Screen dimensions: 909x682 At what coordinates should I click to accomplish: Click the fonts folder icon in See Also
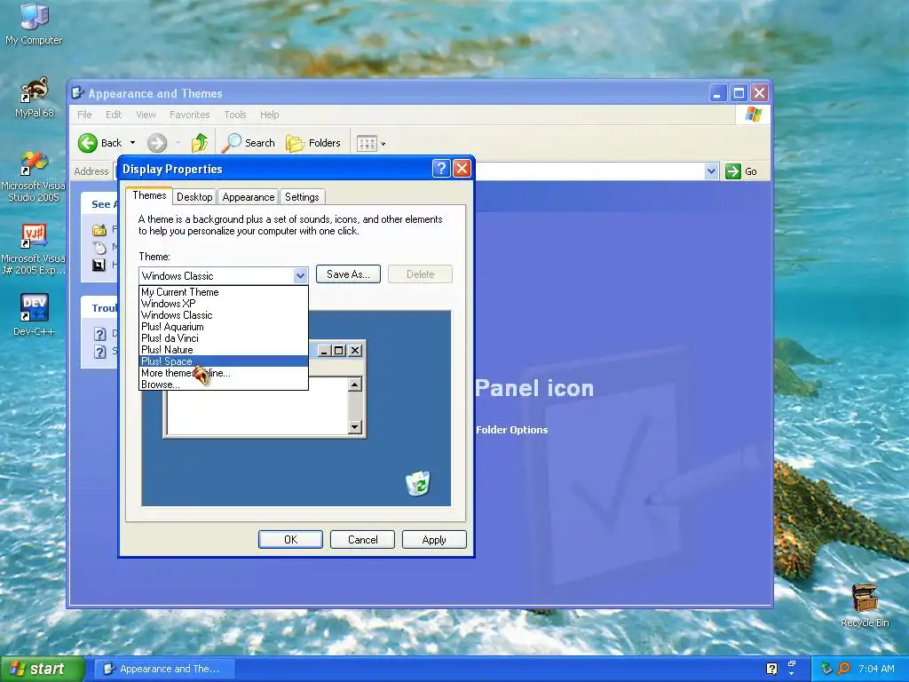click(99, 230)
